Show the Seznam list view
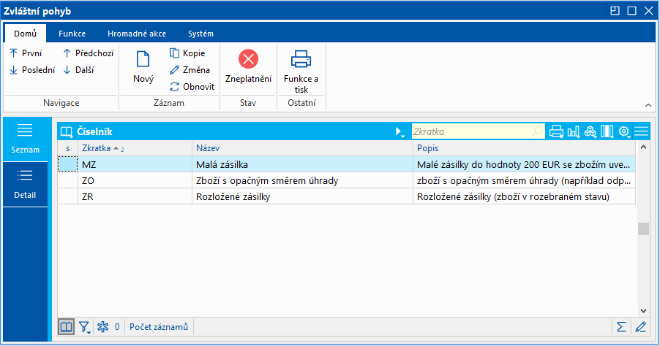 (26, 139)
